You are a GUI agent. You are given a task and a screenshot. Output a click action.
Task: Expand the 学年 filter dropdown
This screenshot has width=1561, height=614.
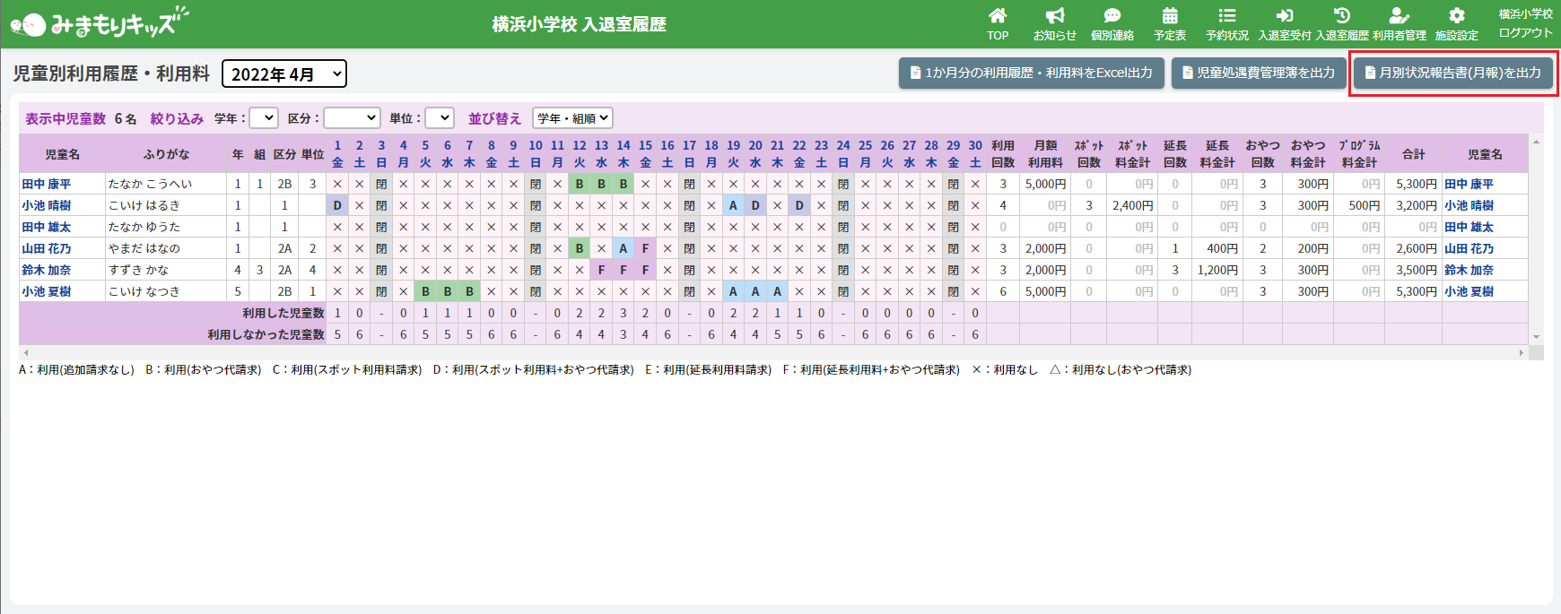pos(264,118)
